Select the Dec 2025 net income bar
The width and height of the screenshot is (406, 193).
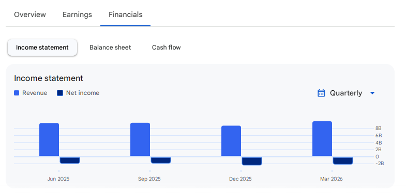(x=252, y=161)
